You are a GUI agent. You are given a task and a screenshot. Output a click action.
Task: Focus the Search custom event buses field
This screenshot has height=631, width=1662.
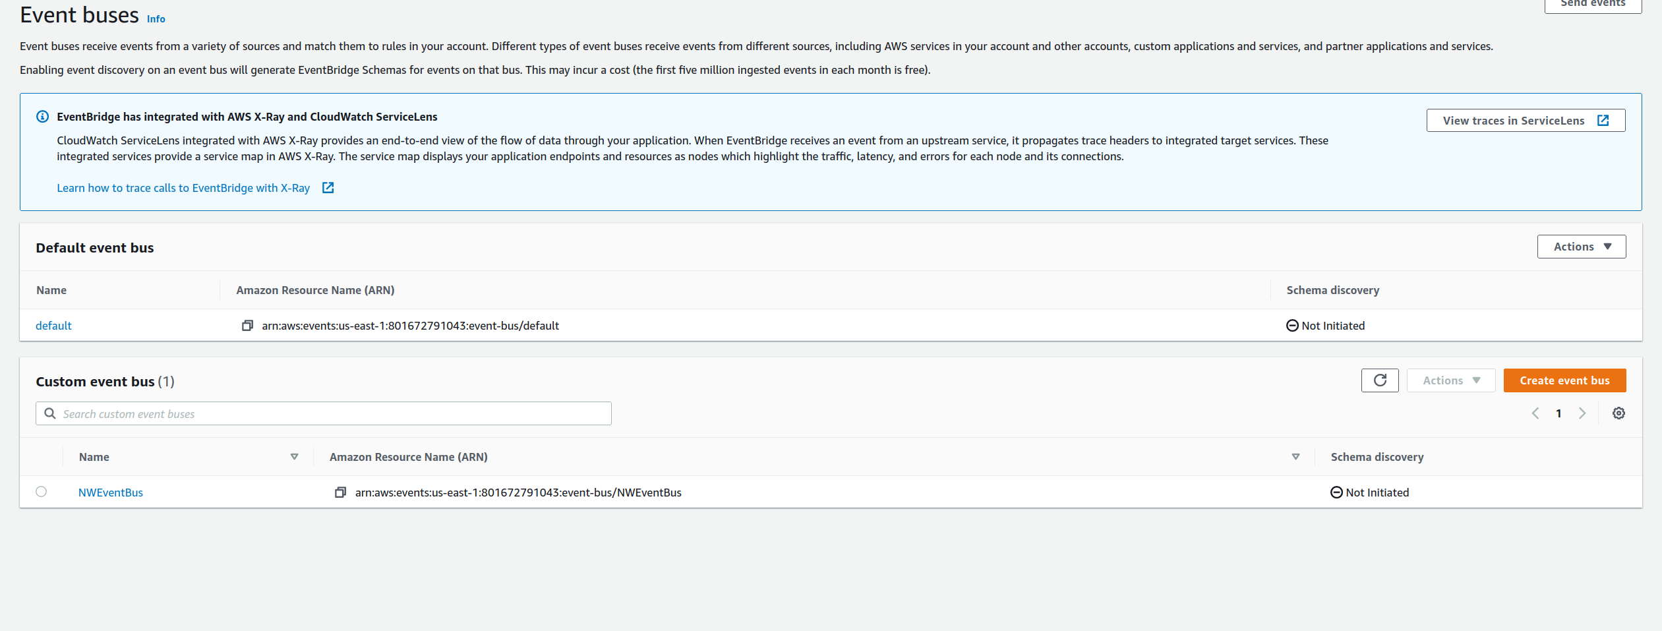click(324, 414)
